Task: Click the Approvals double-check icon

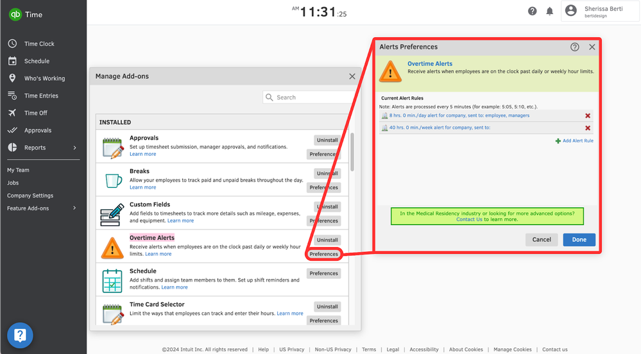Action: [12, 130]
